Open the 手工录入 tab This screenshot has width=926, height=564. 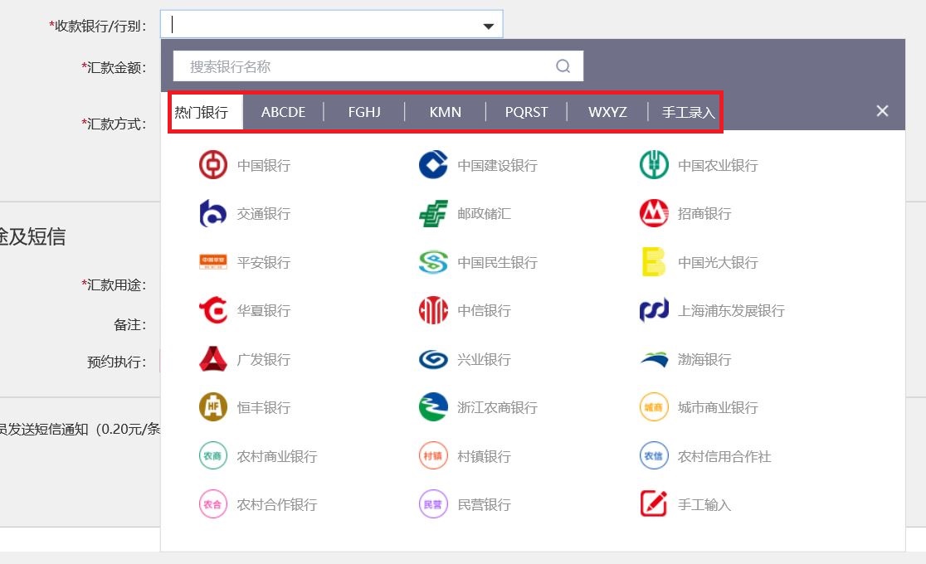pyautogui.click(x=688, y=112)
